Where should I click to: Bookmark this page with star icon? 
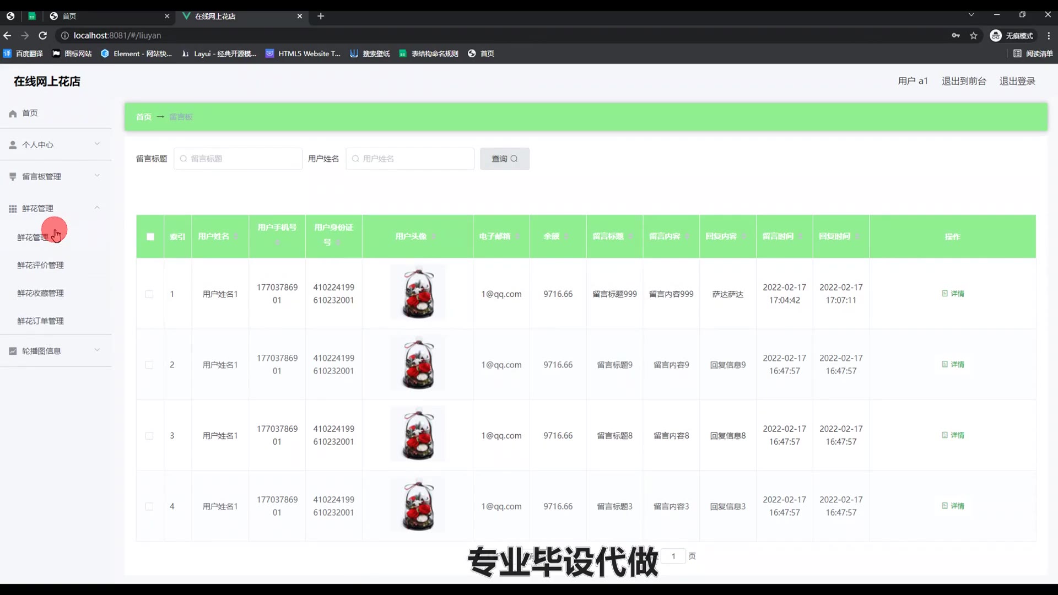click(974, 35)
